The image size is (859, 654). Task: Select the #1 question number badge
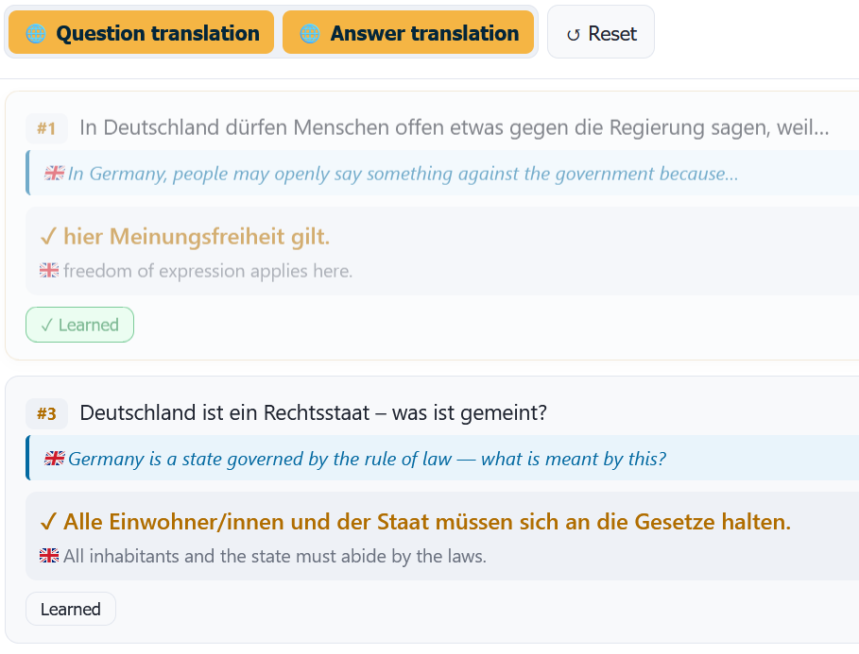46,128
